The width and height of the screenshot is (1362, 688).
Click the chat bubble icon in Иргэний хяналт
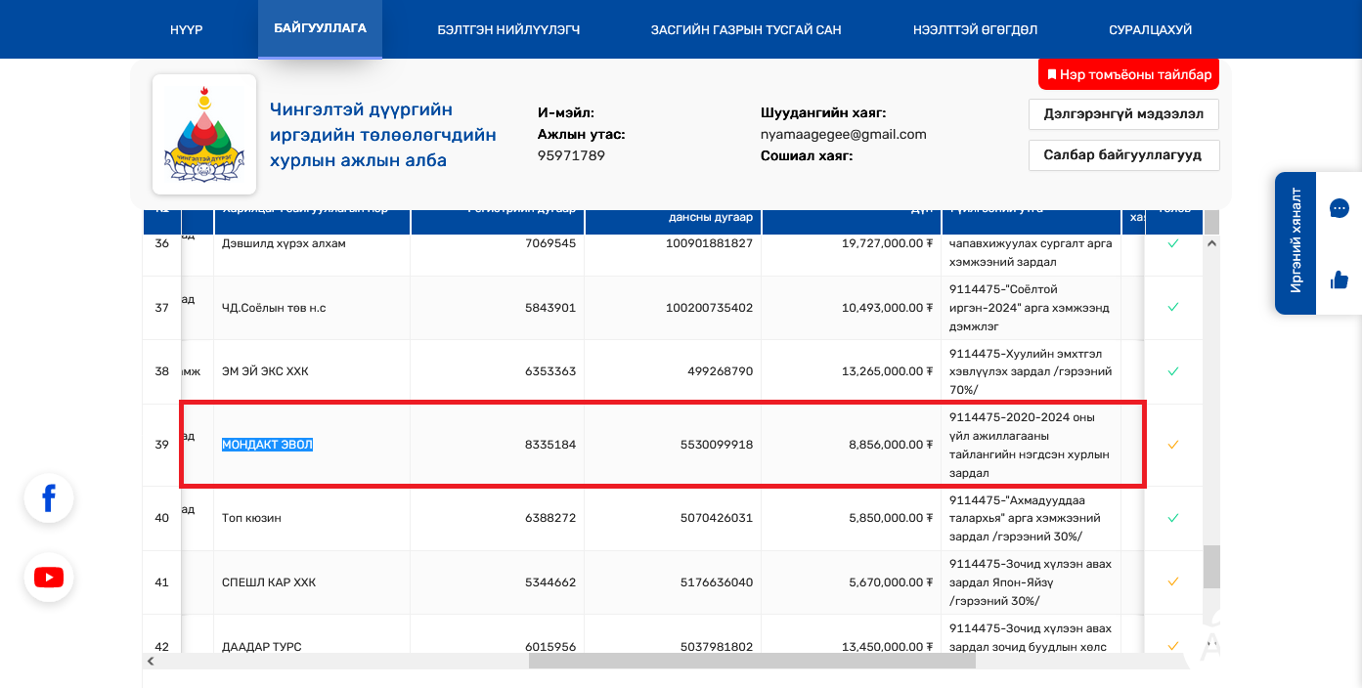coord(1340,208)
